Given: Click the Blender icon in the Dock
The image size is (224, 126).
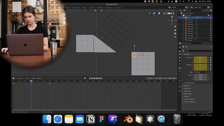Looking at the screenshot, I should point(128,119).
